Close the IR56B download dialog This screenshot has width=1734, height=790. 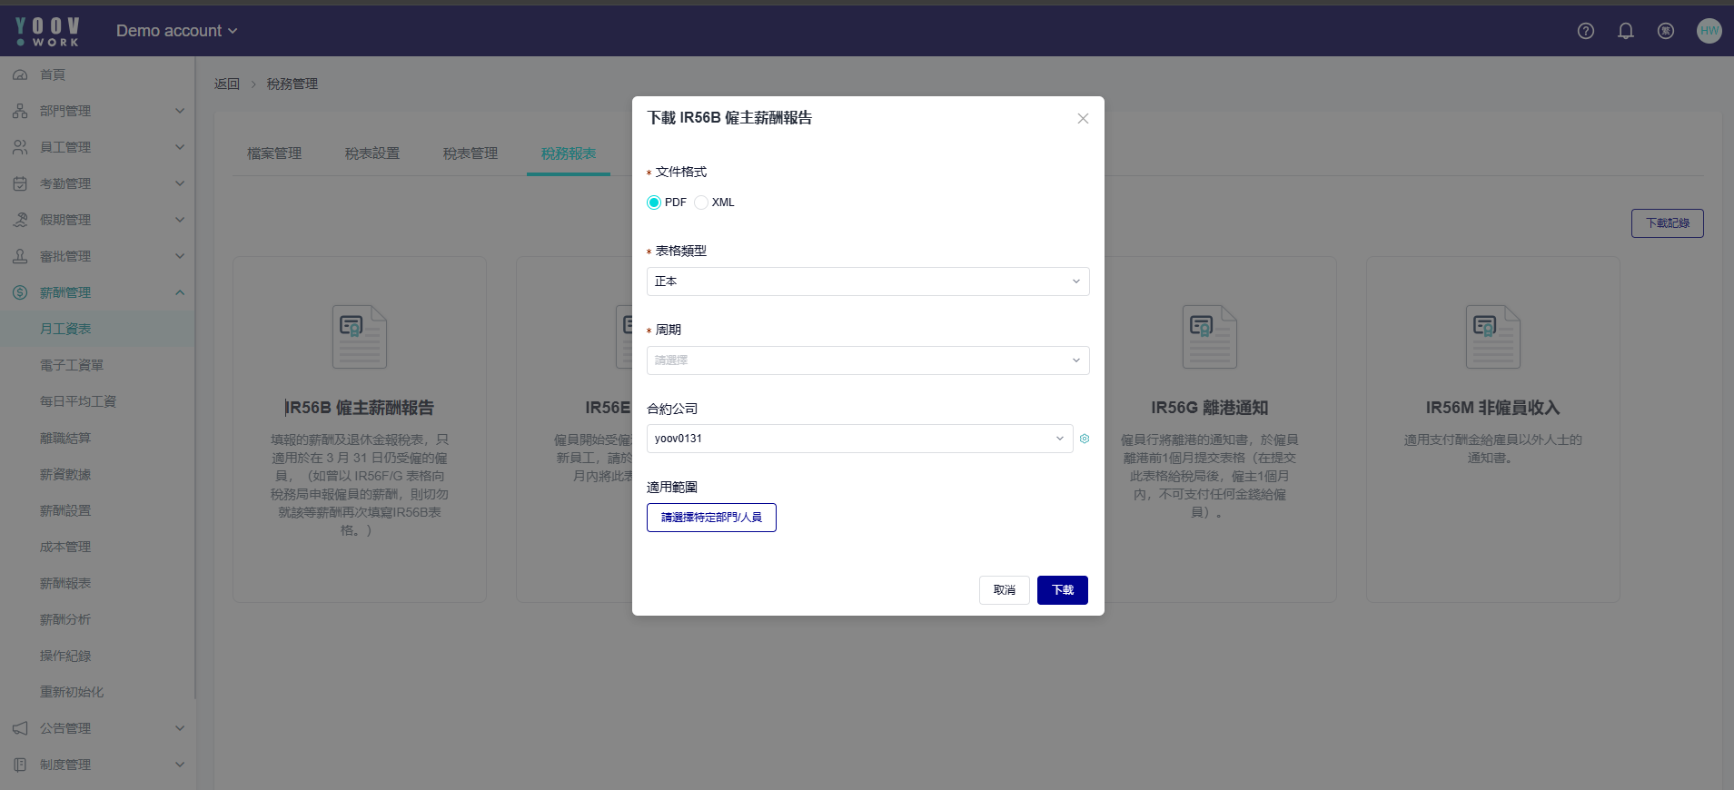coord(1083,119)
